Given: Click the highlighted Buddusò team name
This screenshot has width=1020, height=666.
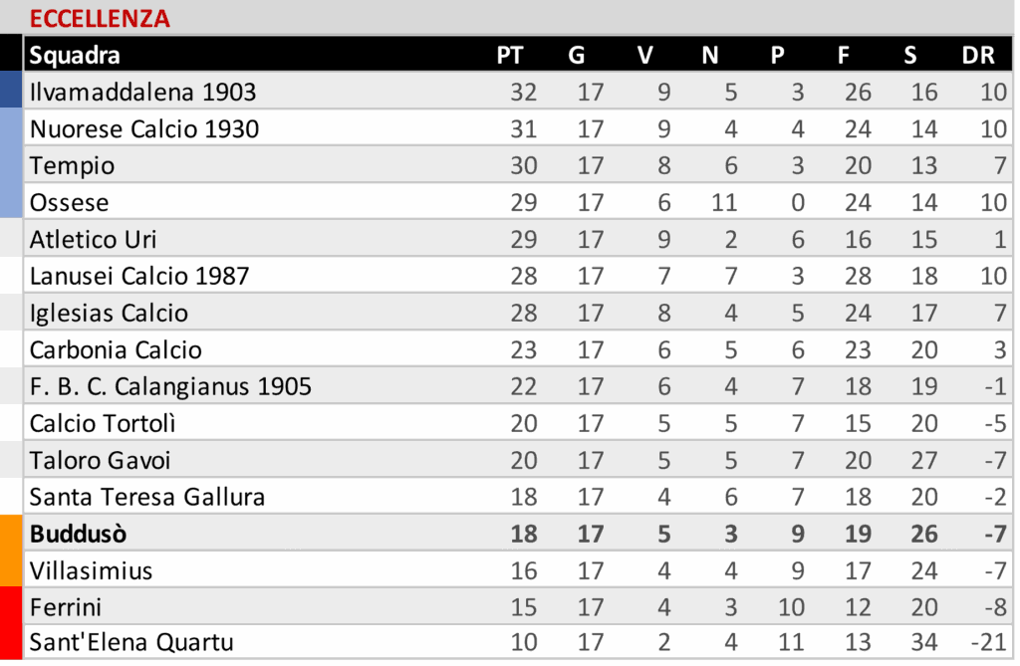Looking at the screenshot, I should (79, 535).
